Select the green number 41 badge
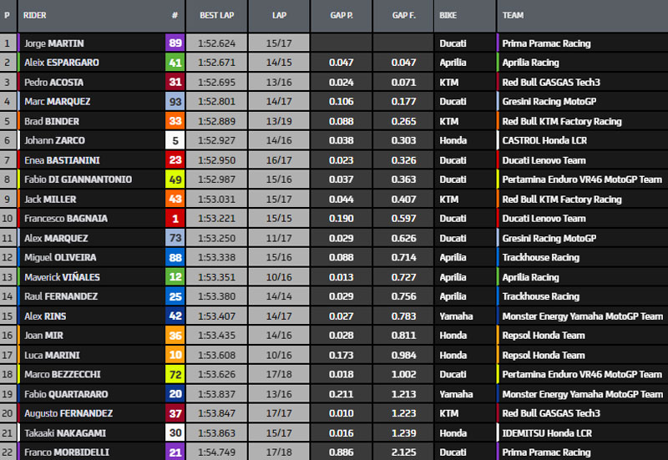This screenshot has width=668, height=460. point(175,63)
